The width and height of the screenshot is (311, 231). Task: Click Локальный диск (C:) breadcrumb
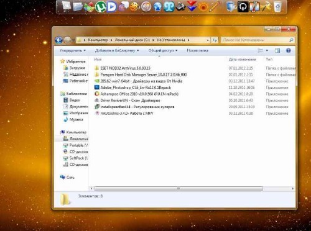click(x=132, y=40)
